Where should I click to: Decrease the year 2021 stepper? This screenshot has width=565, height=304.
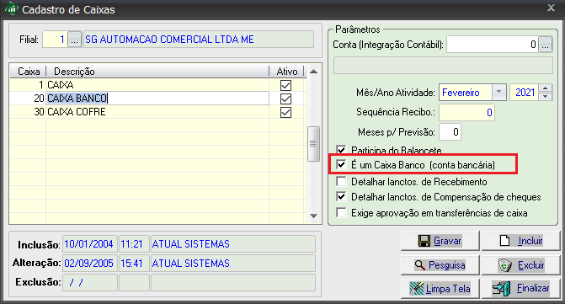coord(545,97)
